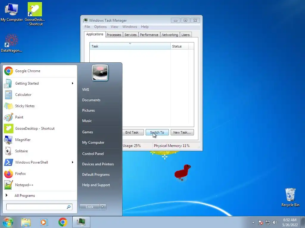The image size is (305, 228).
Task: Open Windows PowerShell in Start menu
Action: click(x=40, y=162)
